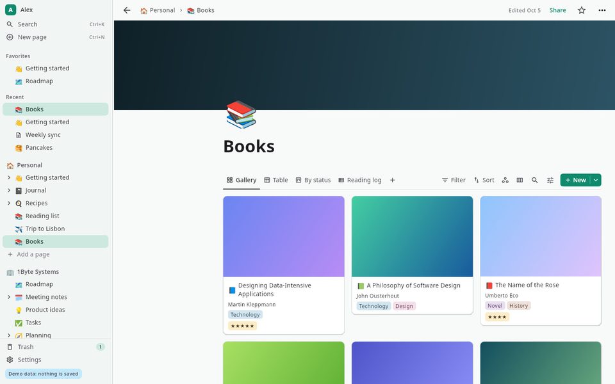
Task: Open the three-dot page menu
Action: (602, 10)
